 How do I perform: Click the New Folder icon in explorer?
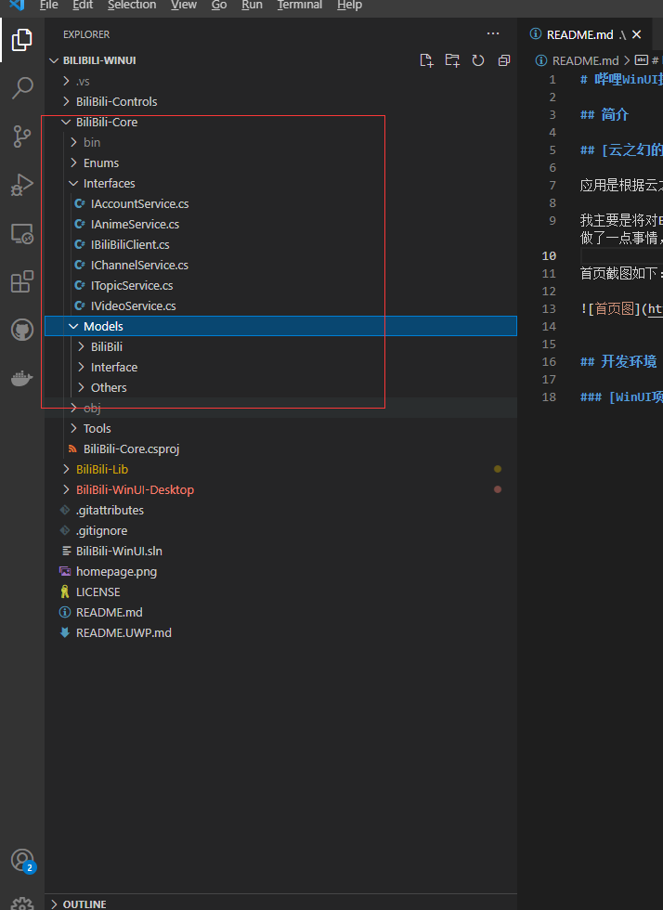click(452, 60)
